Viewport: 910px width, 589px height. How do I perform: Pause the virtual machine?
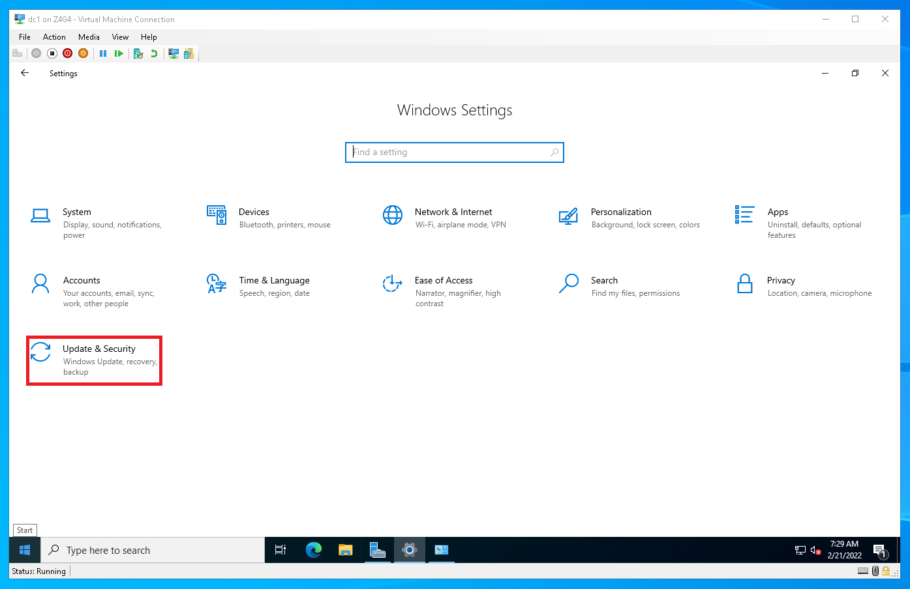[103, 53]
